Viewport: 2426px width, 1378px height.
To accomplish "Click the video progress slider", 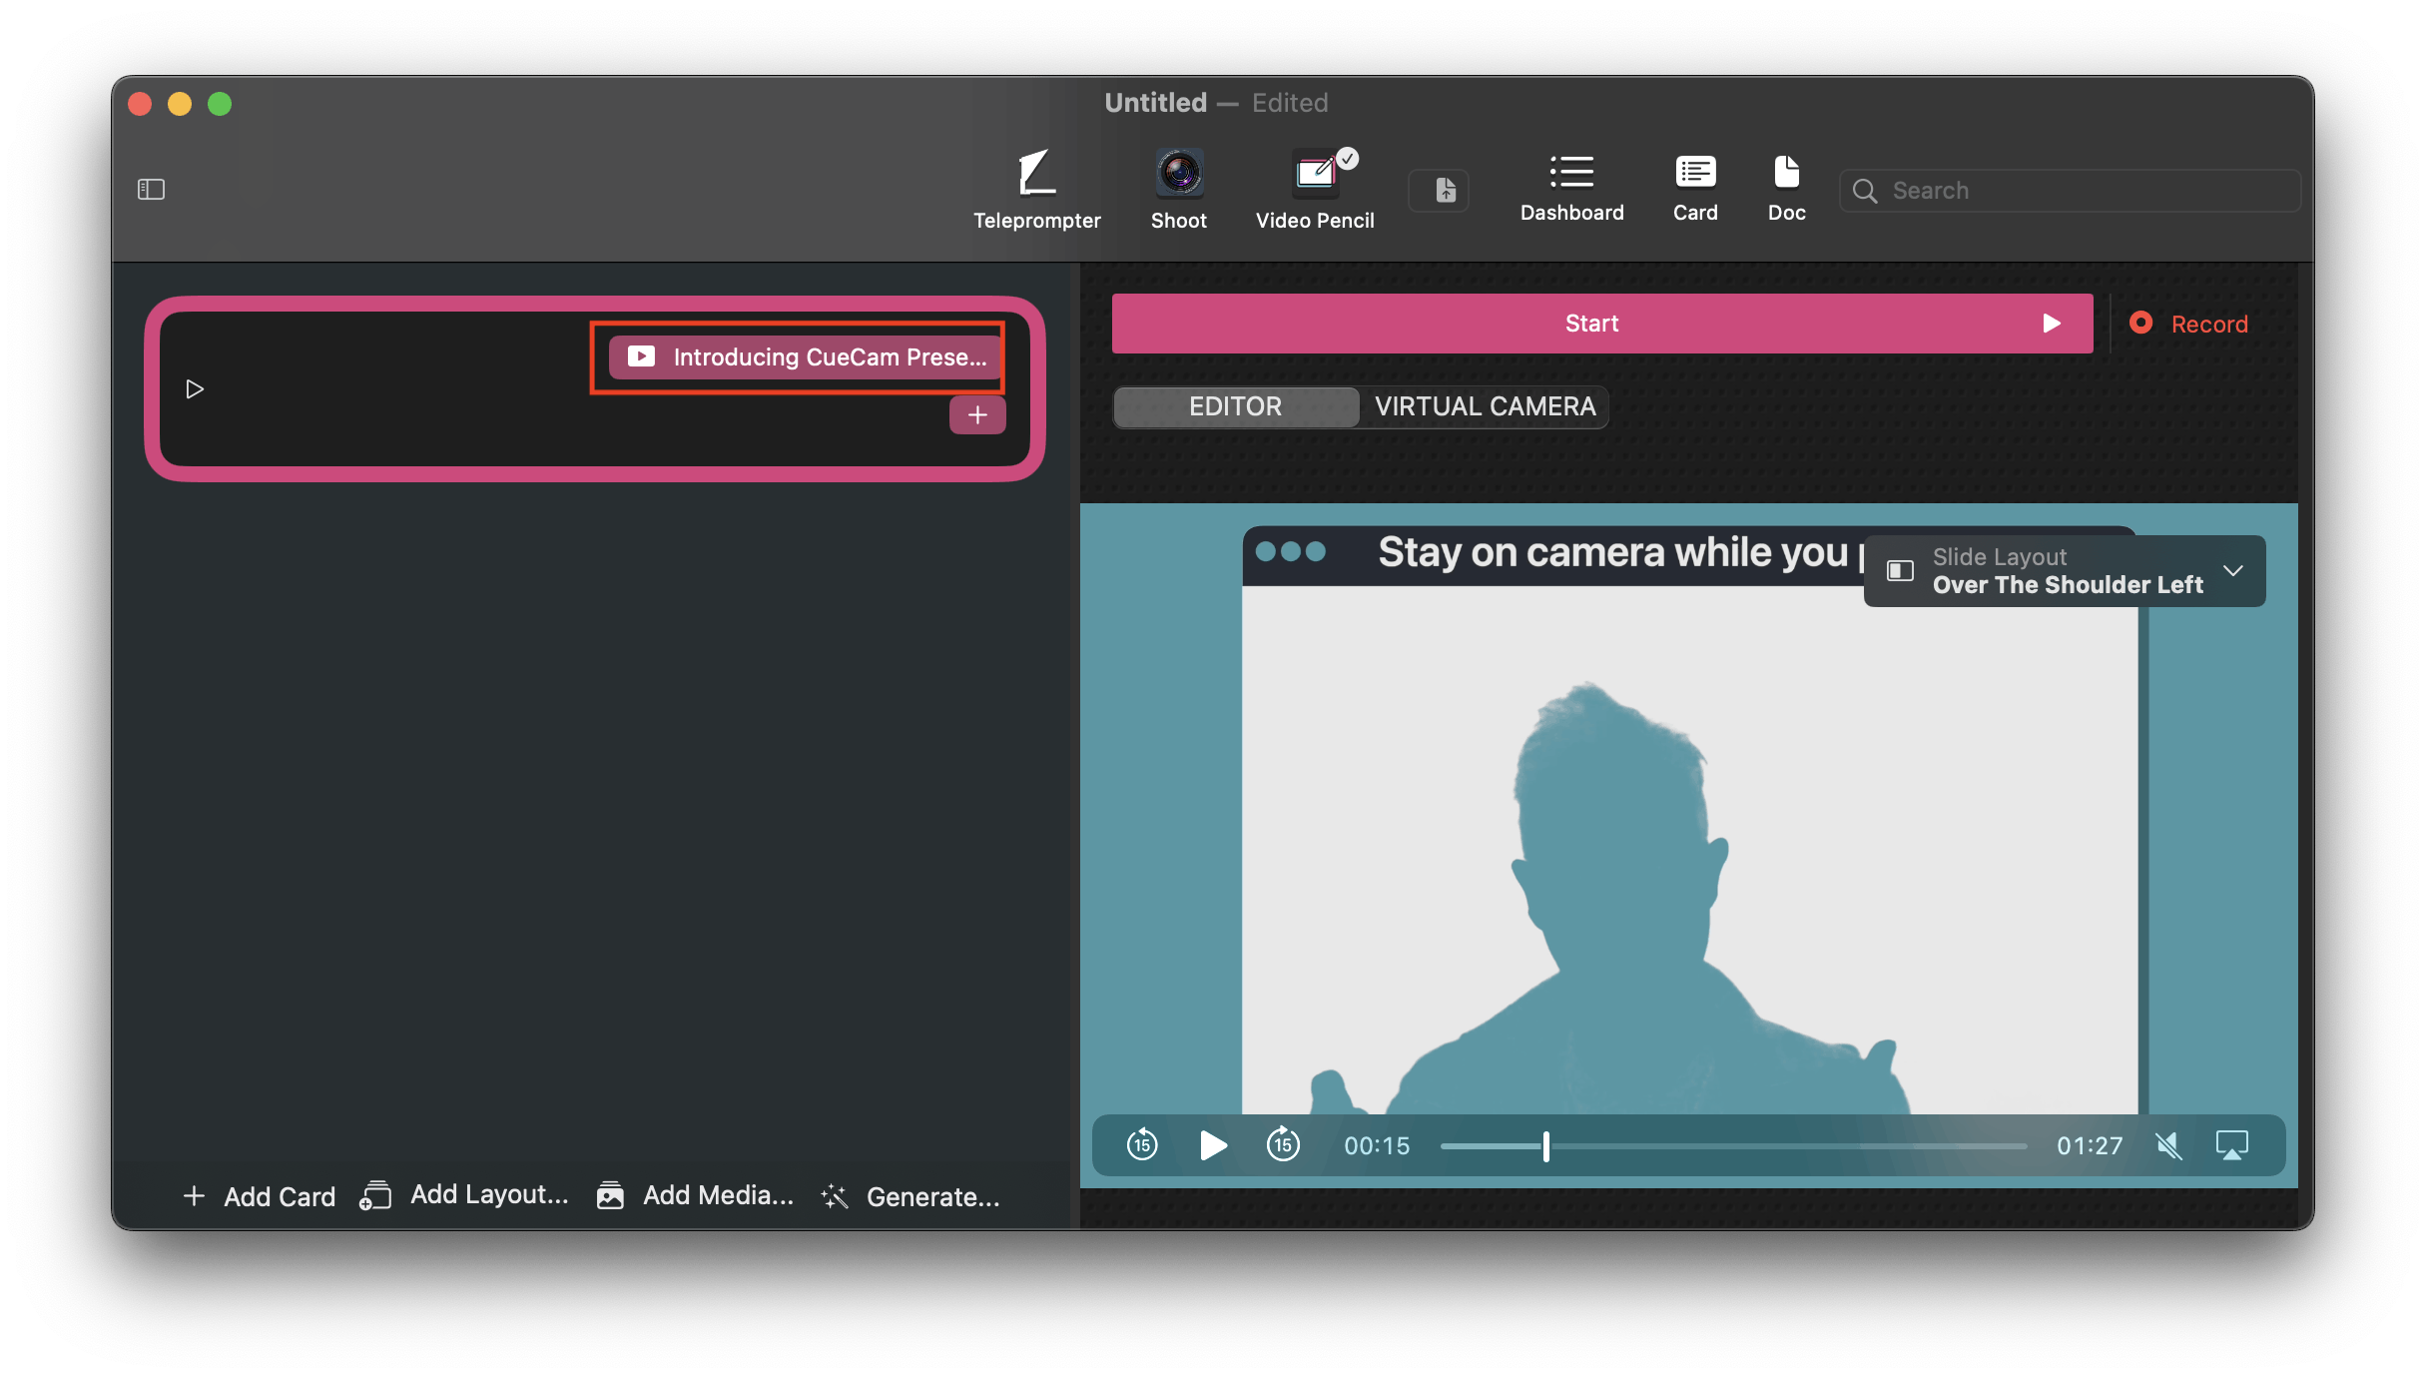I will (1733, 1146).
